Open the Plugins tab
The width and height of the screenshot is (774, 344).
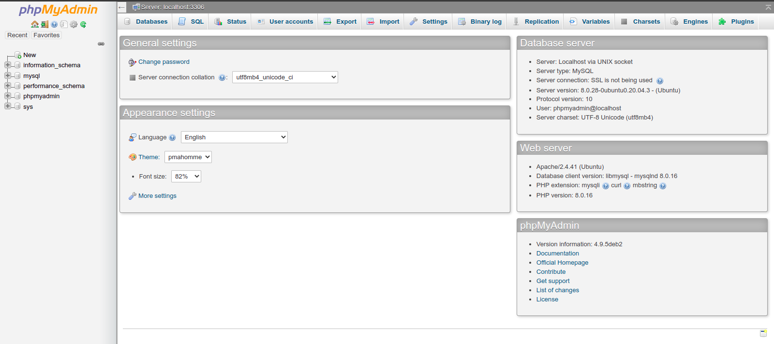click(x=736, y=22)
